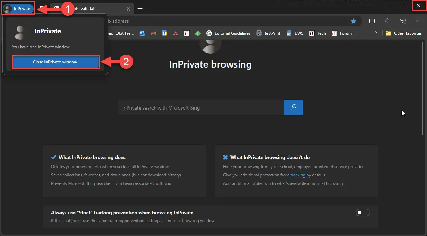
Task: Open the Google Calendar favorite icon
Action: [x=164, y=33]
